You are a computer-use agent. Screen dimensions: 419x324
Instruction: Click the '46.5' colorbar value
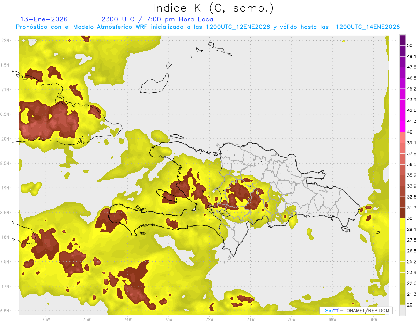click(412, 78)
